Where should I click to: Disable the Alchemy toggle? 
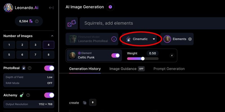(x=49, y=95)
